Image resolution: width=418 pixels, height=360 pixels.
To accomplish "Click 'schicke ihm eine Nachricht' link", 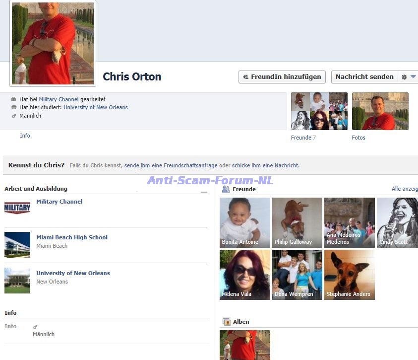I will click(265, 165).
